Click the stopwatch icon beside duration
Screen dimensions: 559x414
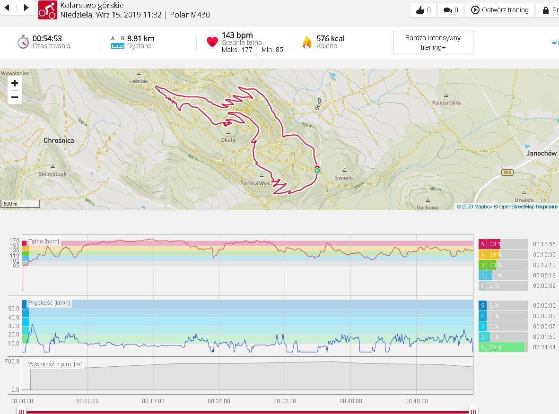pyautogui.click(x=23, y=42)
